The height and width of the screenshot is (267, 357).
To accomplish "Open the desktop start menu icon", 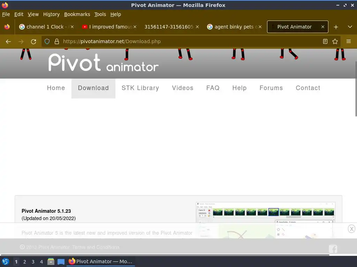I will [x=6, y=261].
